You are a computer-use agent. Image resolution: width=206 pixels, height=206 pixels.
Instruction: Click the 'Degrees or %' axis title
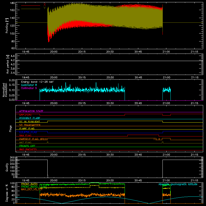pos(7,193)
